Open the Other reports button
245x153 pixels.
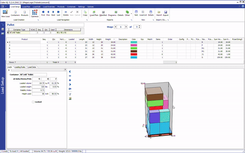127,13
